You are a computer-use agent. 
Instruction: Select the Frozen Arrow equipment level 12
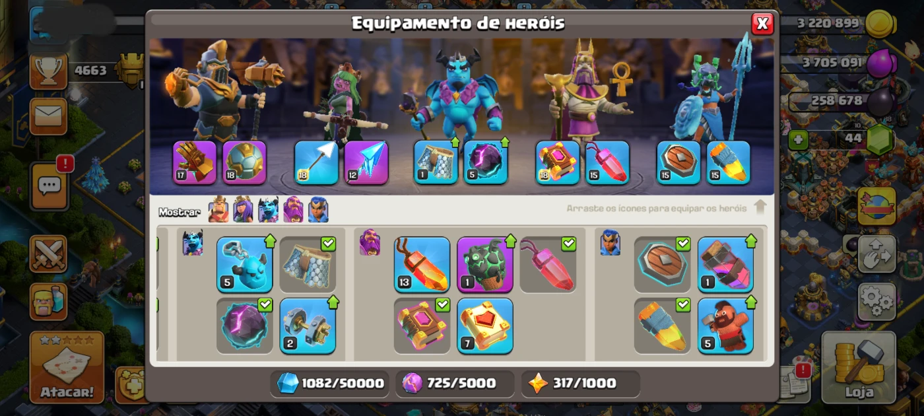[x=366, y=162]
